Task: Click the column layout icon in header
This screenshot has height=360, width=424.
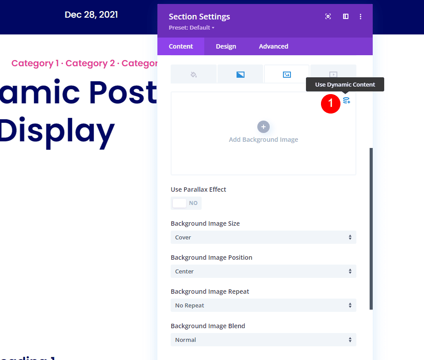Action: [x=345, y=16]
